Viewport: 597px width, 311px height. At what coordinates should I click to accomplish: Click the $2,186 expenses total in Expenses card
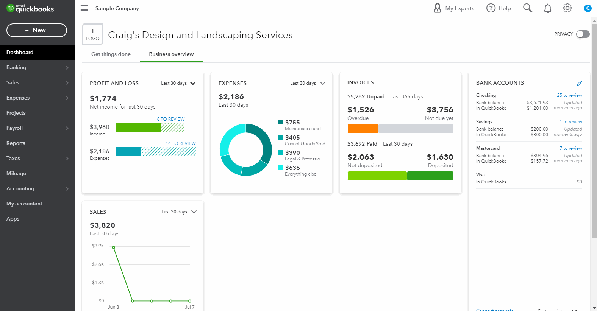click(231, 96)
